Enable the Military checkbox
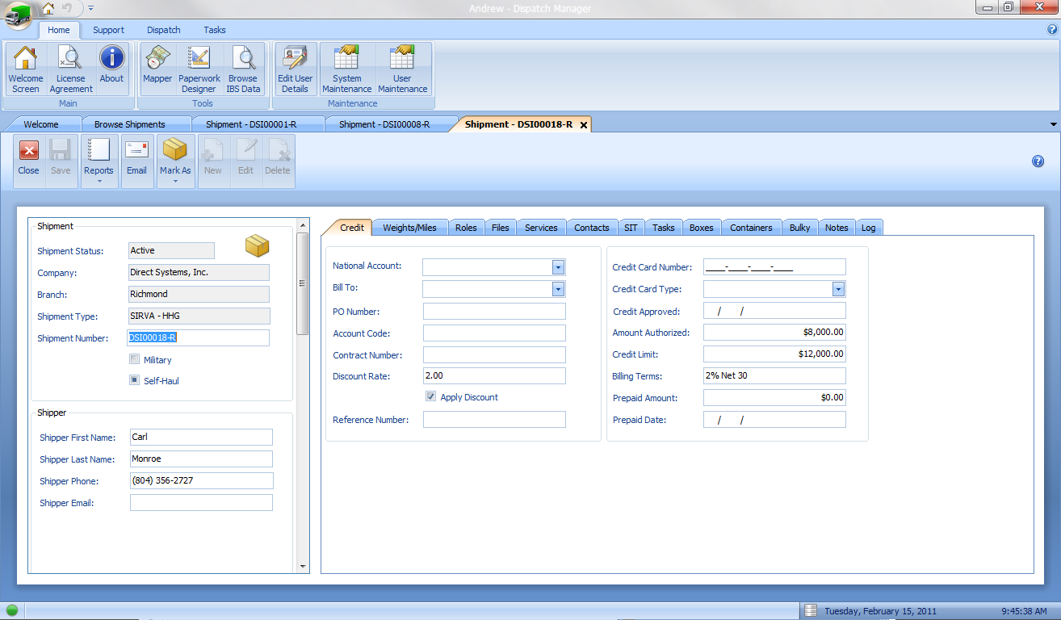 click(x=135, y=359)
